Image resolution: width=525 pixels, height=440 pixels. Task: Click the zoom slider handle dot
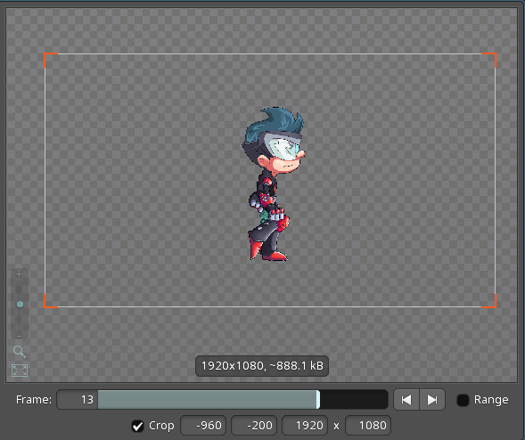(20, 304)
